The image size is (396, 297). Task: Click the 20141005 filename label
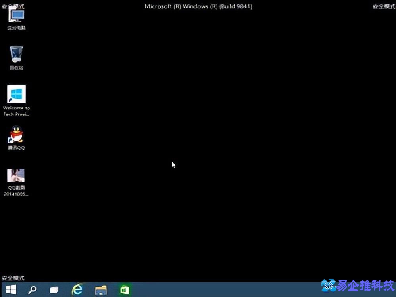(x=16, y=194)
